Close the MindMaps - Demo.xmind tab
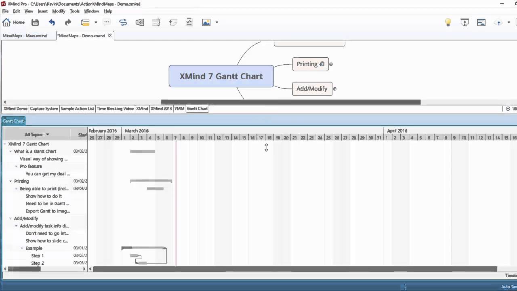517x291 pixels. 109,36
